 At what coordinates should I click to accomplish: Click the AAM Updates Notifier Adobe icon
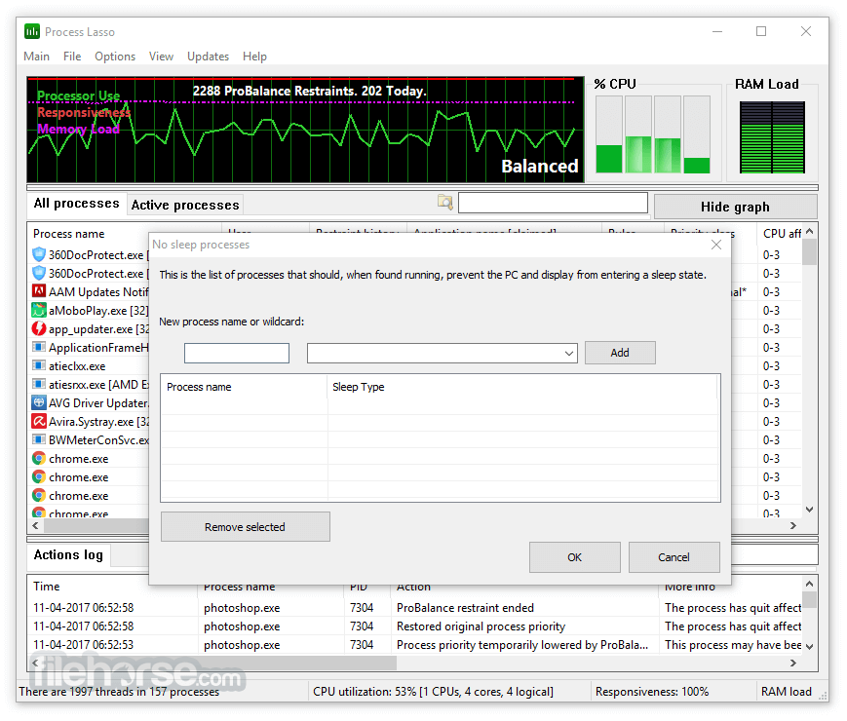click(x=38, y=291)
